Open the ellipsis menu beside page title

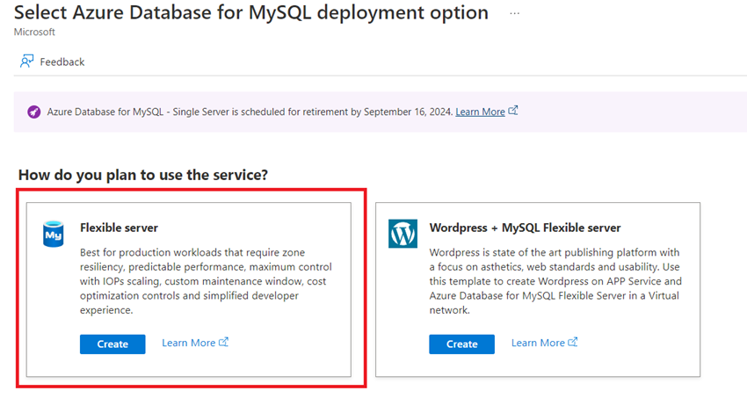click(514, 13)
